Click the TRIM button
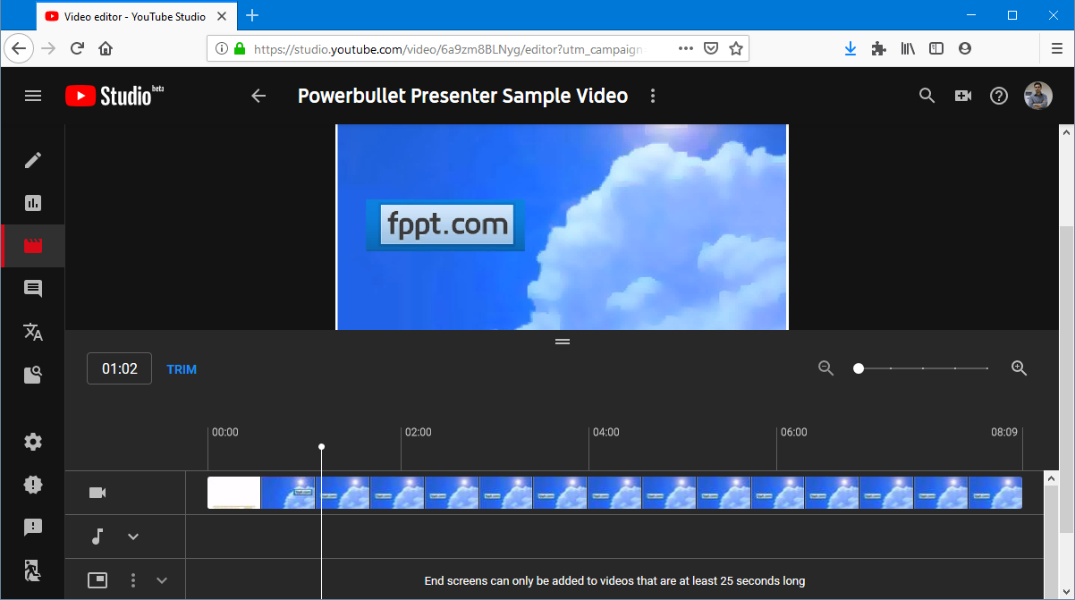The height and width of the screenshot is (600, 1075). pos(182,369)
